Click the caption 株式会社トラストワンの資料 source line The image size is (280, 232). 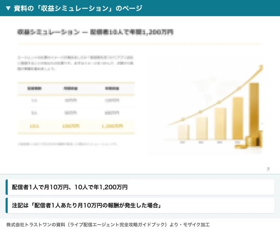click(108, 225)
